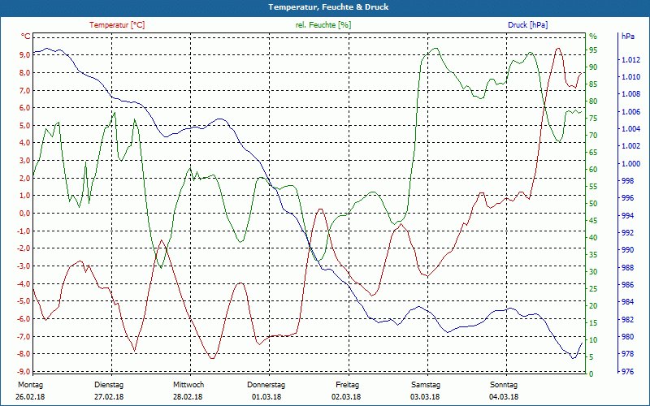Click pressure axis value '976'

627,372
